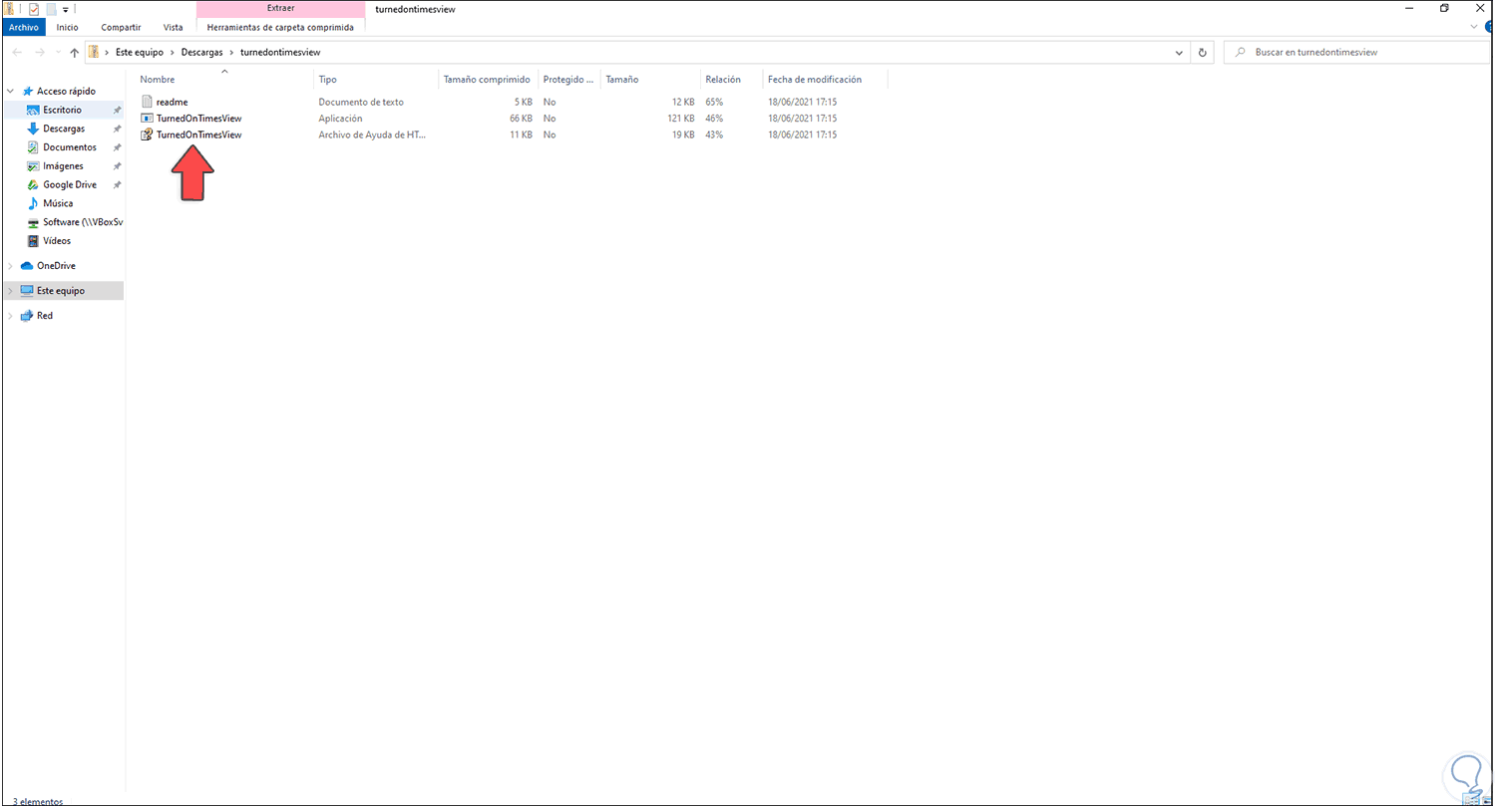Click the zipped folder icon in address bar
This screenshot has height=806, width=1496.
(x=94, y=52)
